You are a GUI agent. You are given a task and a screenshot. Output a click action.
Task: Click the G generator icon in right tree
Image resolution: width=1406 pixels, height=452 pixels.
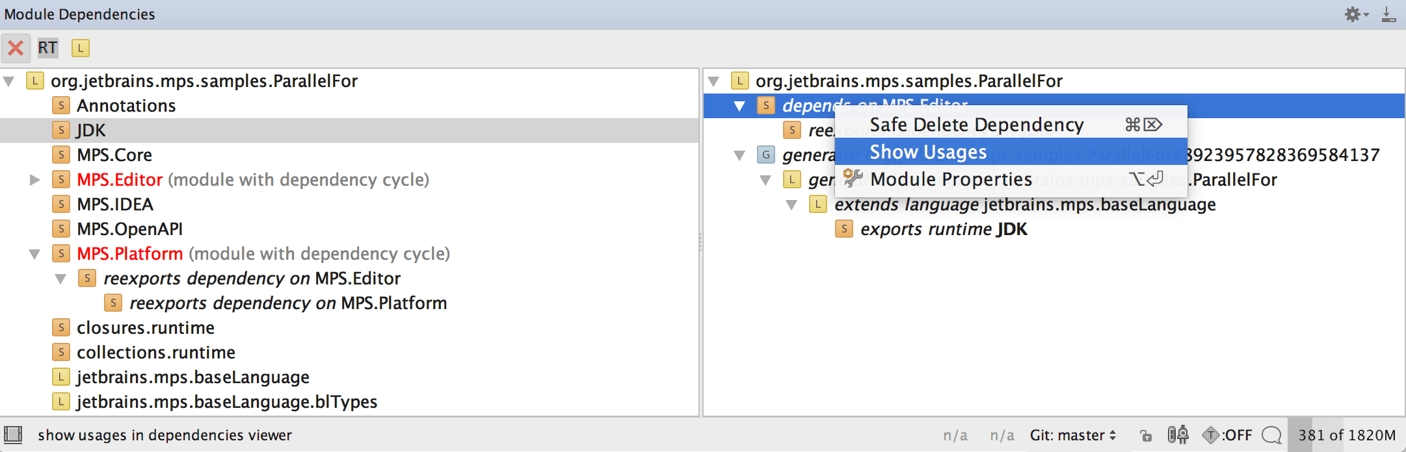(765, 155)
